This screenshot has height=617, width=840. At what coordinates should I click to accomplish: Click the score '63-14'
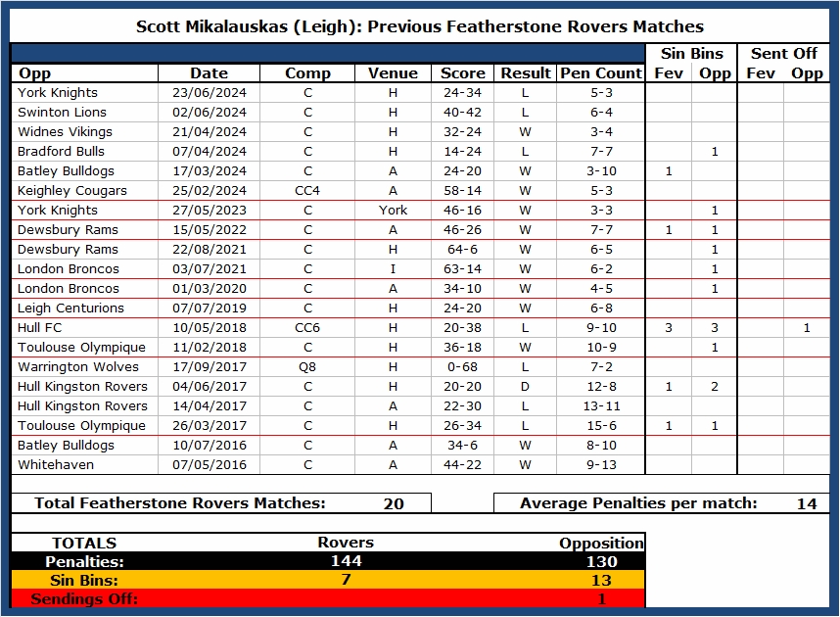coord(462,269)
